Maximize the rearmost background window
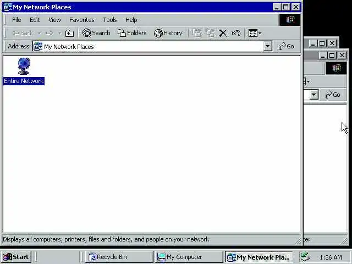The width and height of the screenshot is (352, 264). tap(322, 43)
